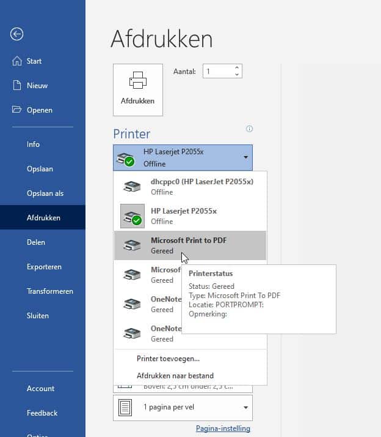Click the large Afdrukken print button
Image resolution: width=381 pixels, height=437 pixels.
click(138, 90)
